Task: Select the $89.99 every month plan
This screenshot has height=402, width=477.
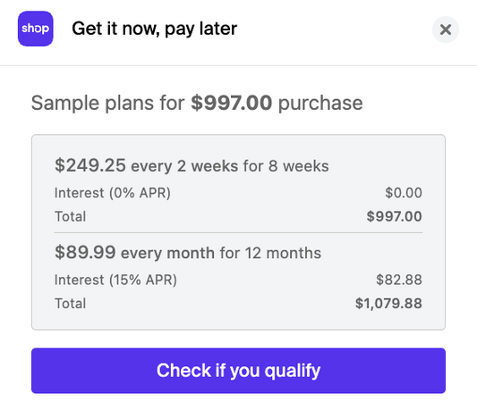Action: click(x=188, y=253)
